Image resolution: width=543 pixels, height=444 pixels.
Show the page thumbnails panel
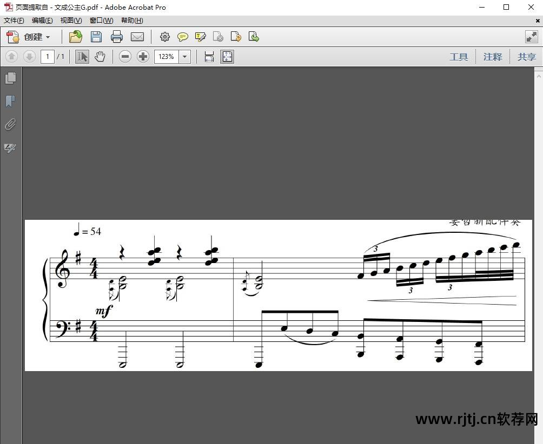[x=11, y=78]
